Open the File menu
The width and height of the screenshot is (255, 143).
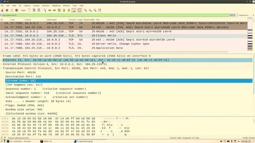pyautogui.click(x=2, y=6)
